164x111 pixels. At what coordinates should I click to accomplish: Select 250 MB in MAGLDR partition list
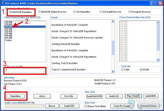(25, 29)
